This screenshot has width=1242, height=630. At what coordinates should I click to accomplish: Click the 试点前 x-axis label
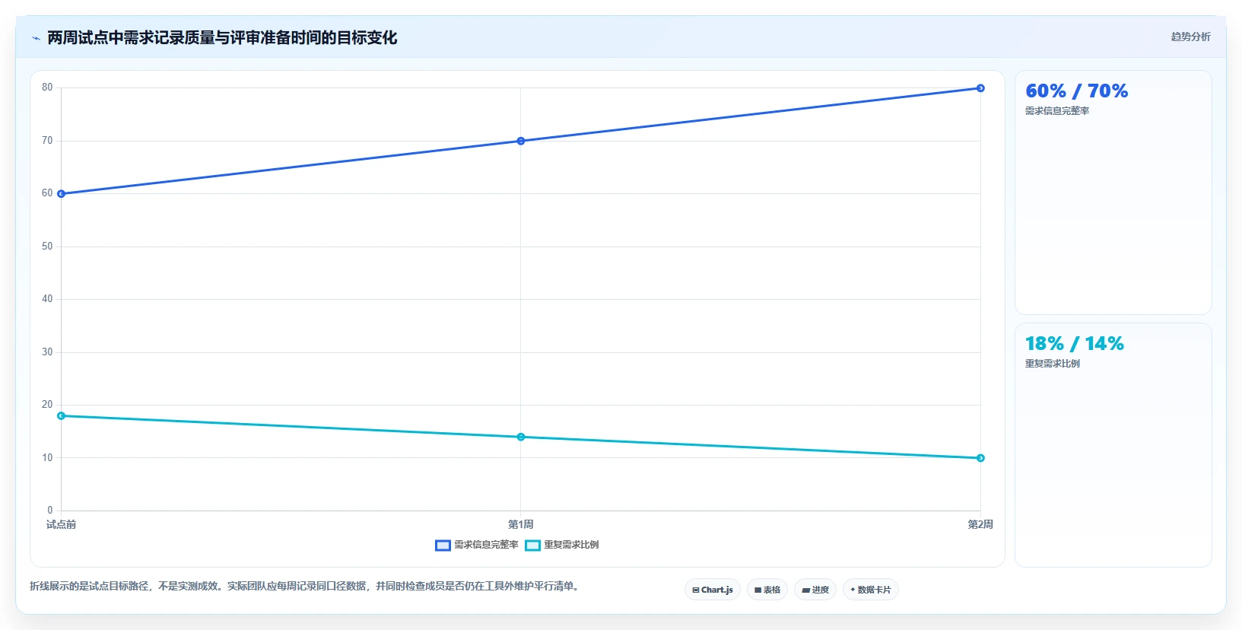point(61,524)
